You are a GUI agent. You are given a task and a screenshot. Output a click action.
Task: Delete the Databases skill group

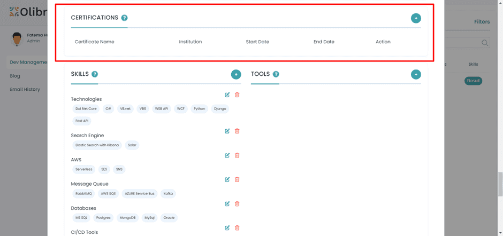237,203
